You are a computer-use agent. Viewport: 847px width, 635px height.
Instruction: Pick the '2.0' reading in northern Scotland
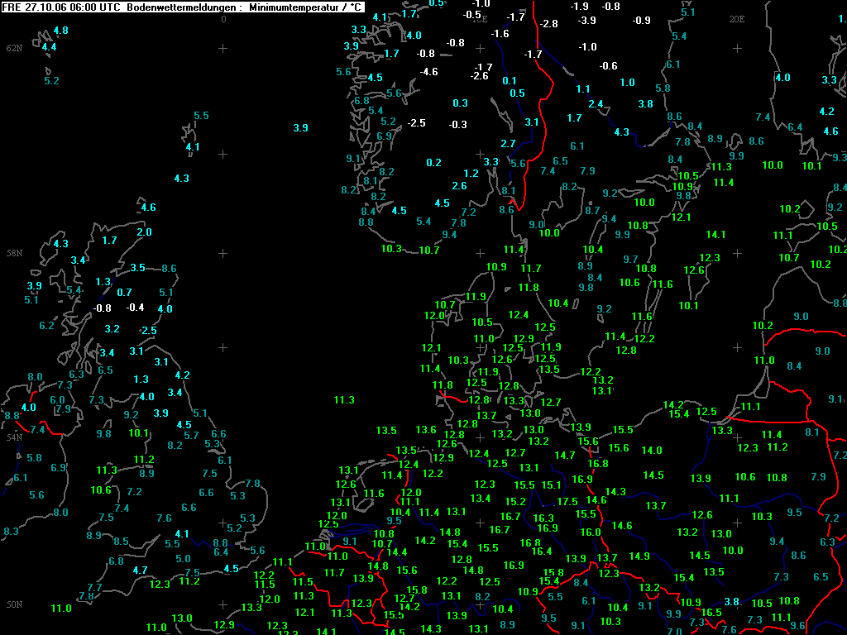[144, 232]
